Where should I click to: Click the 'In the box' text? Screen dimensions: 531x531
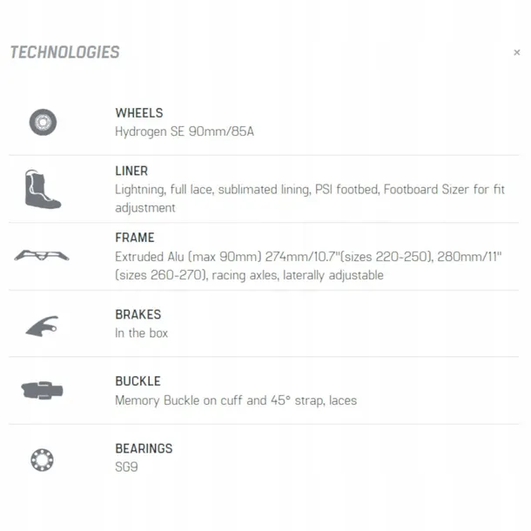141,333
